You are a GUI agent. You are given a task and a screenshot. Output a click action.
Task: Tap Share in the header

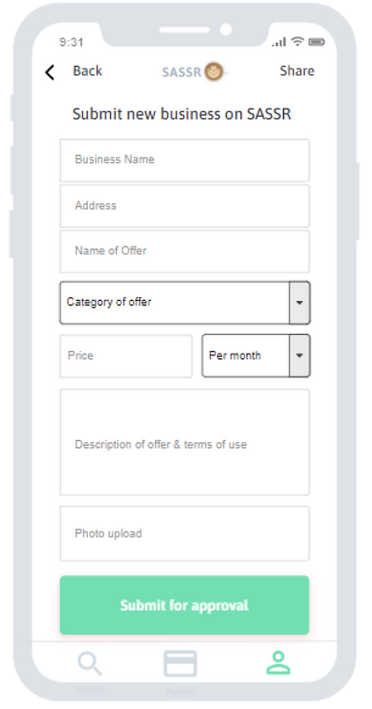coord(297,71)
